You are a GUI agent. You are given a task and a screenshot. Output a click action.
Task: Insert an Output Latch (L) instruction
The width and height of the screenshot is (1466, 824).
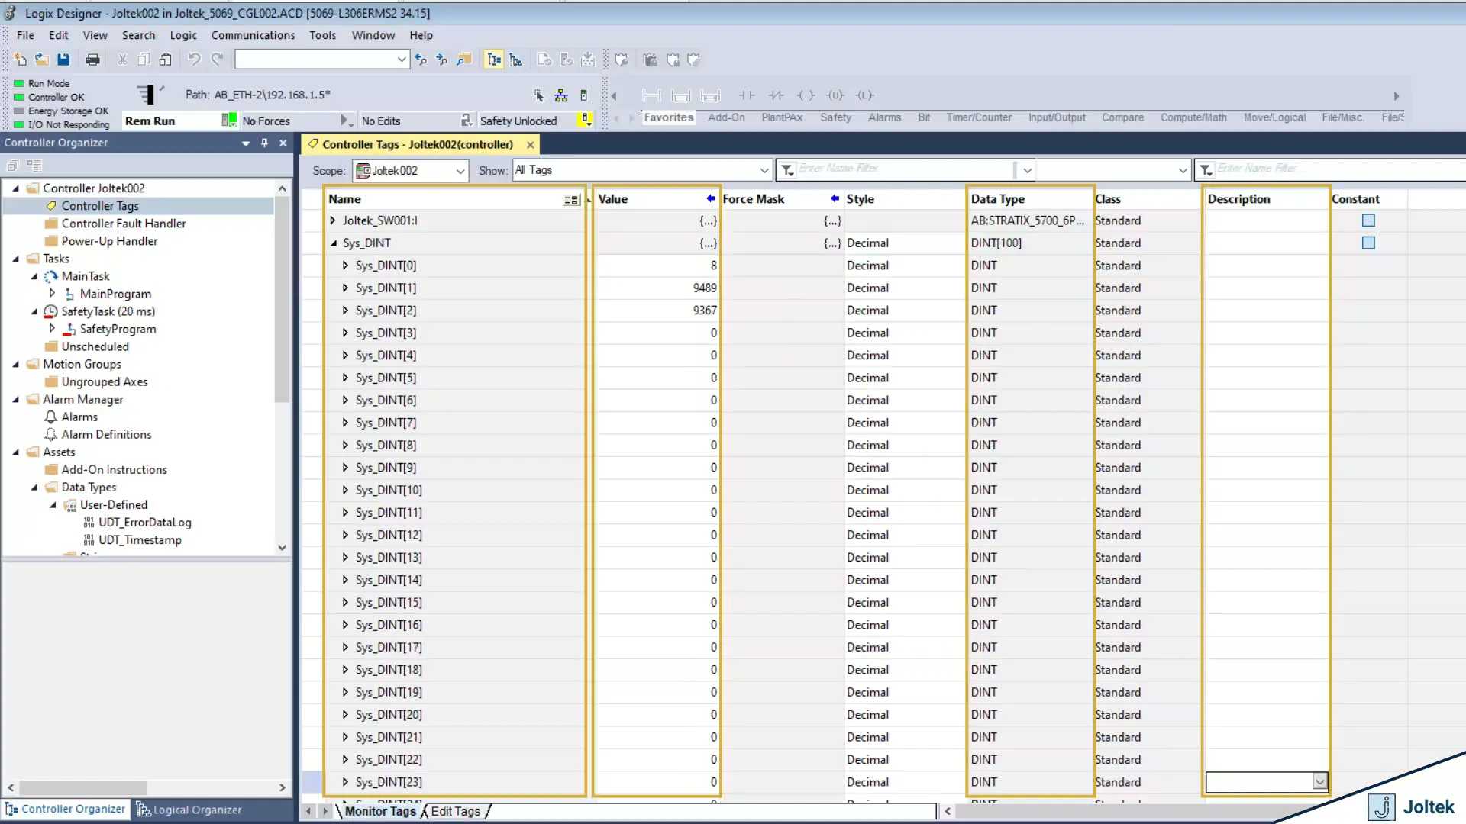(x=864, y=95)
